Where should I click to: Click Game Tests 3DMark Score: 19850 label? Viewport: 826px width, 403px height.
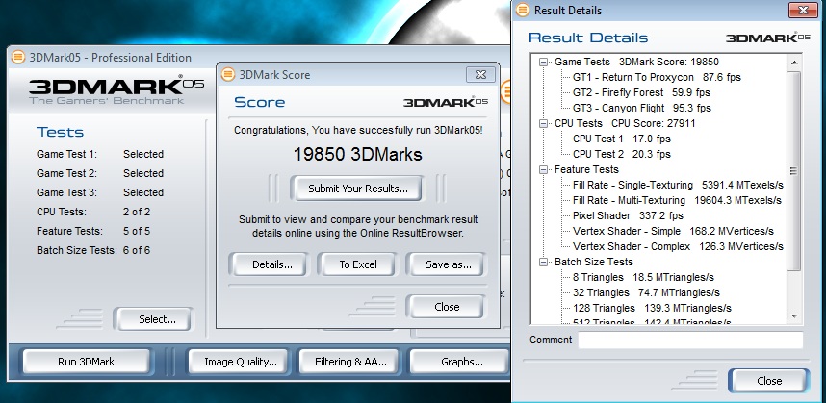[636, 63]
